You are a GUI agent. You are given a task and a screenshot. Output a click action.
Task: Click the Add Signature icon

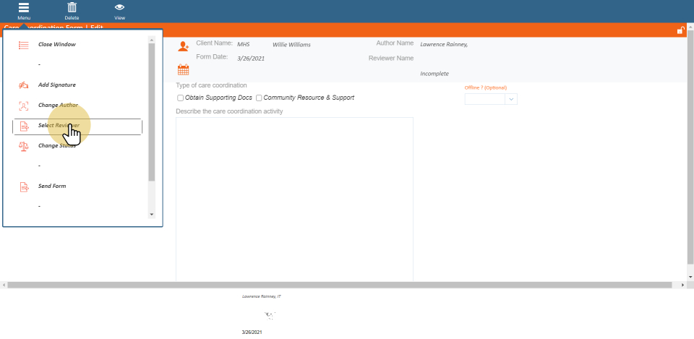click(23, 85)
